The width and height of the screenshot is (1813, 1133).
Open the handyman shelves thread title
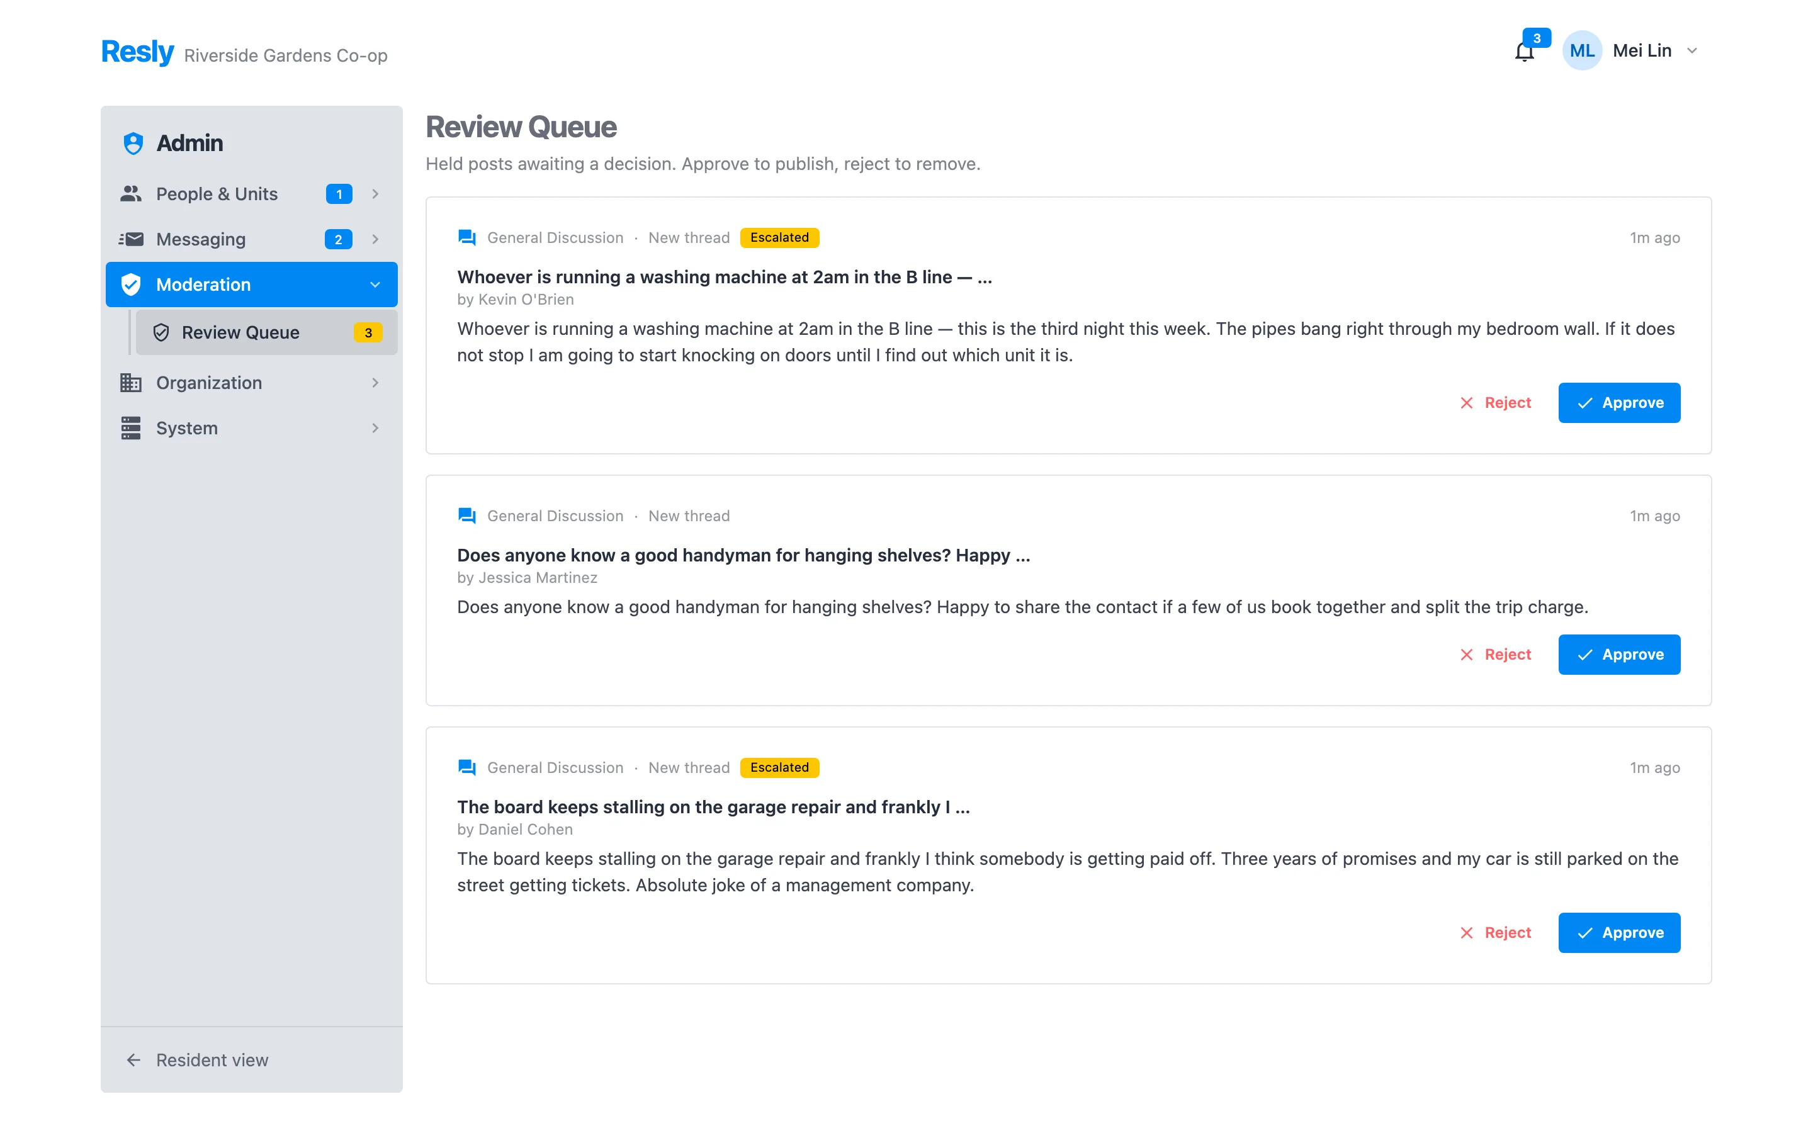(x=743, y=555)
